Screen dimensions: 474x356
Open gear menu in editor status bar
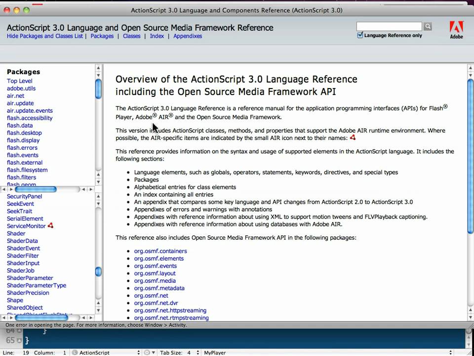point(149,353)
